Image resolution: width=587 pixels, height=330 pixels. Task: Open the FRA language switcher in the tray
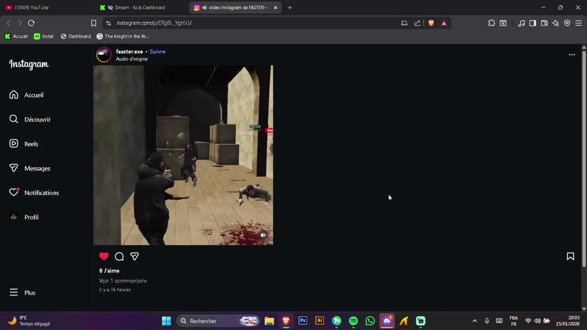point(514,321)
